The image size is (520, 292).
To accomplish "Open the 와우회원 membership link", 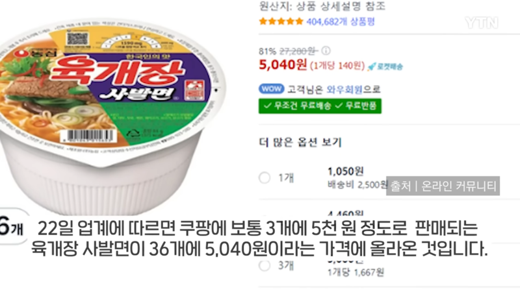I will tap(344, 90).
